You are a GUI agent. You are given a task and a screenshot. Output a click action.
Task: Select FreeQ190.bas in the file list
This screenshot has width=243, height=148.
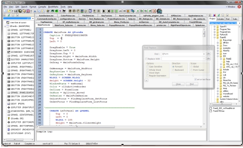click(x=218, y=111)
